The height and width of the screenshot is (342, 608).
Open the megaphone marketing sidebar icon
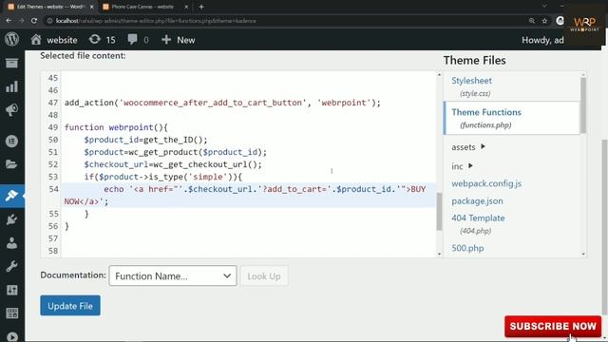pyautogui.click(x=11, y=110)
